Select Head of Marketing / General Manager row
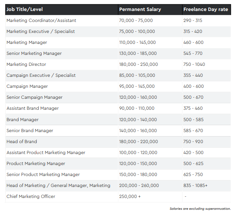 (x=118, y=185)
